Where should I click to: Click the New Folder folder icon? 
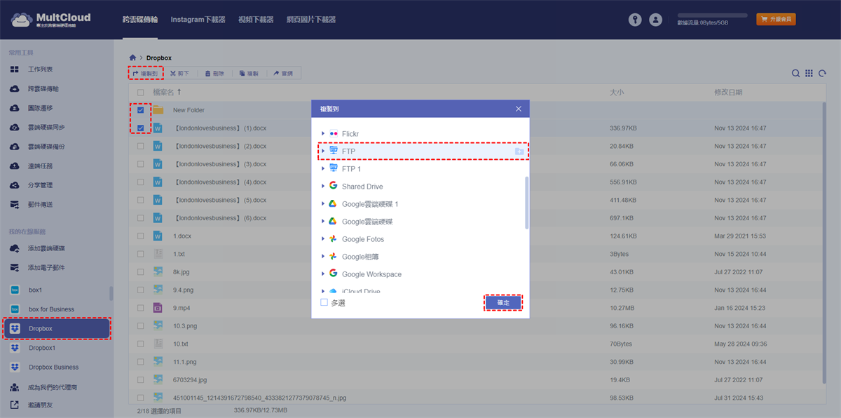(158, 110)
